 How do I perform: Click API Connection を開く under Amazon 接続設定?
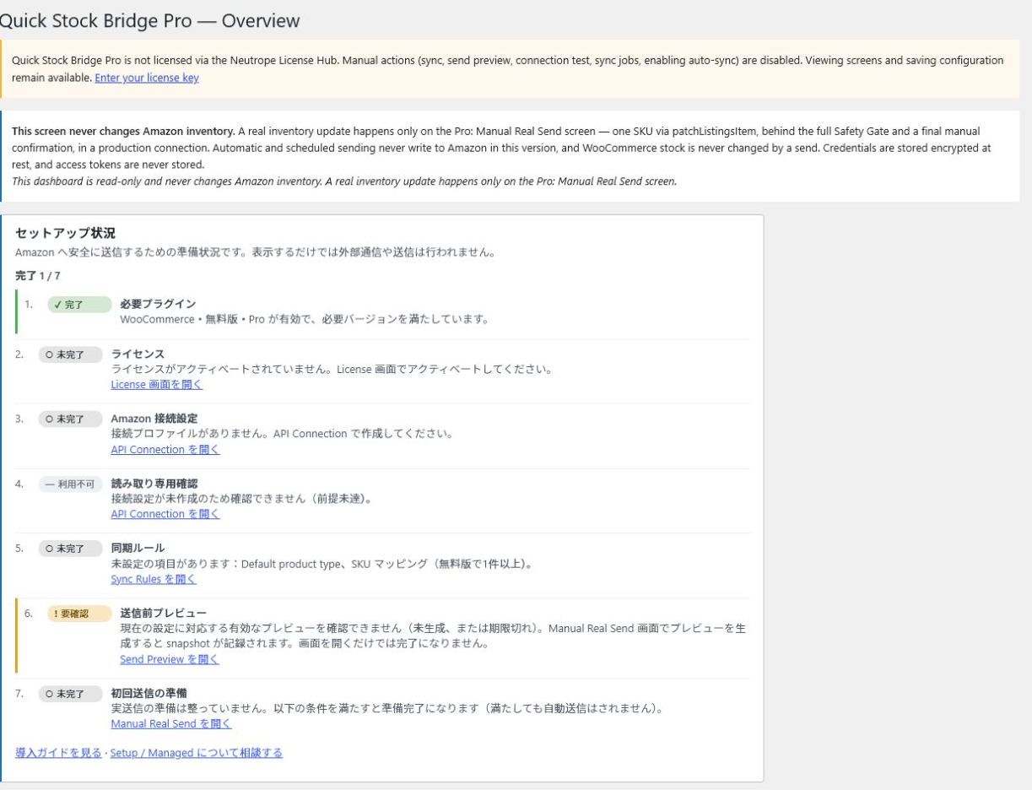[x=165, y=450]
